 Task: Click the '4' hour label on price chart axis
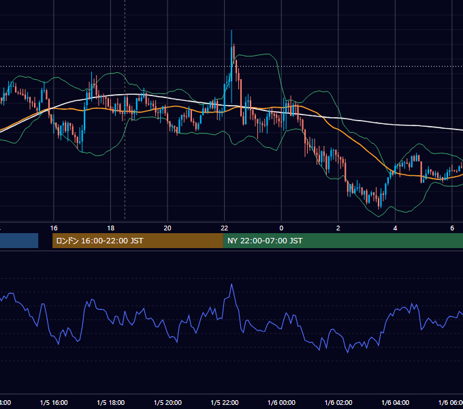[395, 228]
